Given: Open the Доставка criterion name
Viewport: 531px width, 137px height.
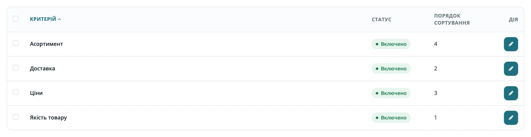Looking at the screenshot, I should tap(42, 68).
